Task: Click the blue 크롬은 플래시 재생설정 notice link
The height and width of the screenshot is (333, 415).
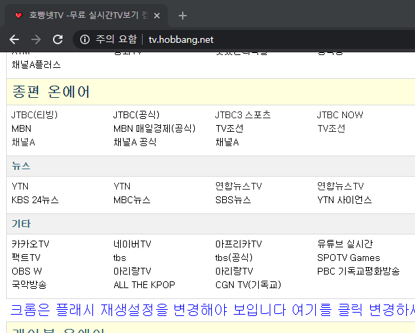Action: point(213,310)
